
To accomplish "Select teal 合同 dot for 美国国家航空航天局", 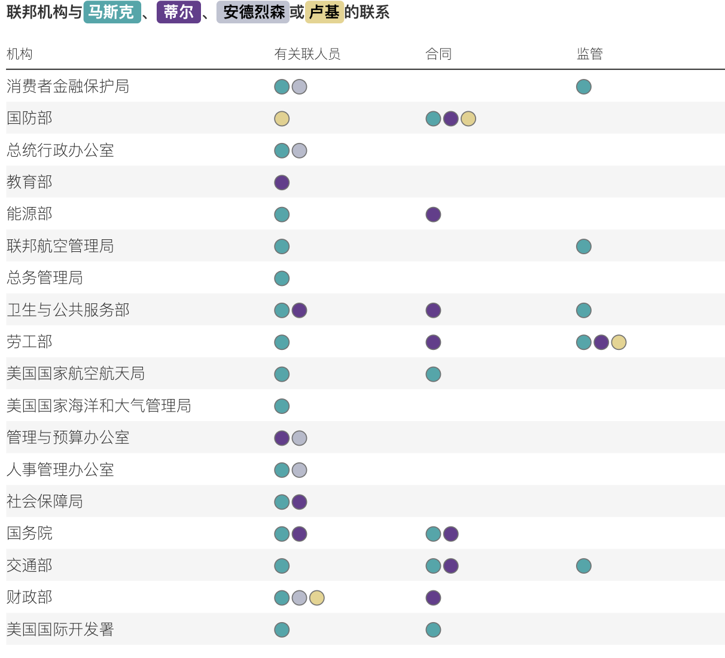I will pyautogui.click(x=433, y=374).
